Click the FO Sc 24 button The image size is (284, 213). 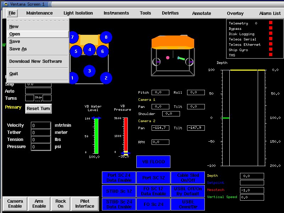tap(153, 204)
